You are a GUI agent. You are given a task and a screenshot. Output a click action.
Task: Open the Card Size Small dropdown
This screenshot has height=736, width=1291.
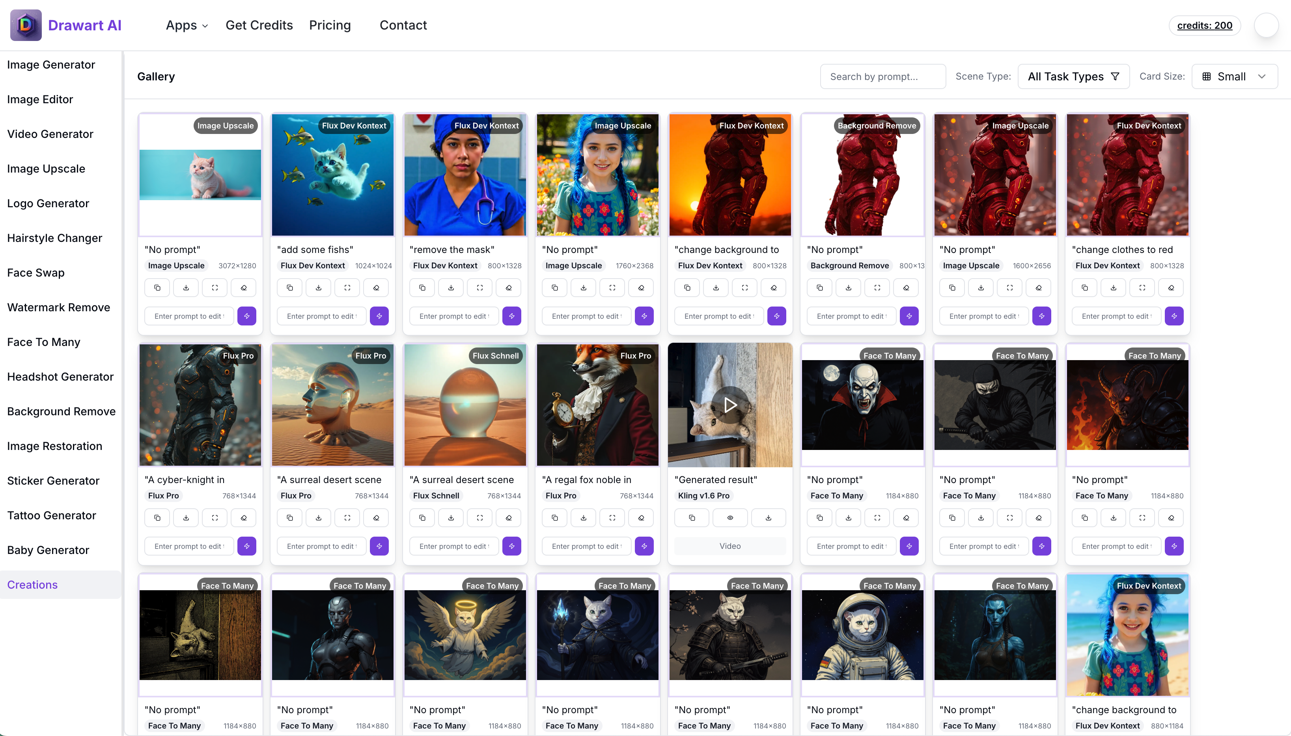coord(1235,76)
